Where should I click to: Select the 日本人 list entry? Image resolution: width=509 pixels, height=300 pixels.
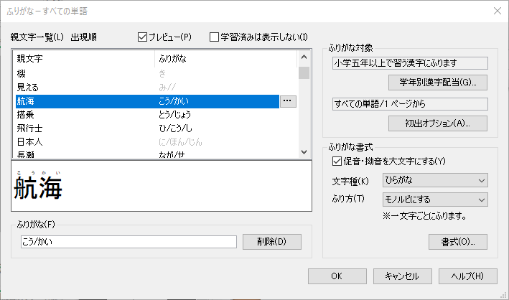click(86, 142)
